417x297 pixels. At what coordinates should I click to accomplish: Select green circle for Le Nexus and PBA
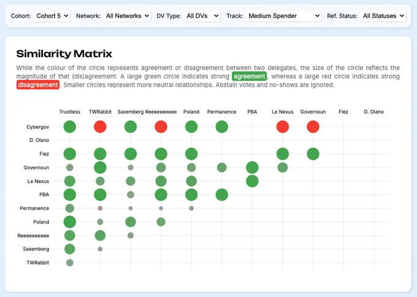click(x=252, y=181)
